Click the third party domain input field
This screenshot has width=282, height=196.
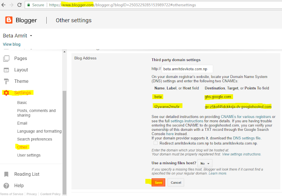pos(187,69)
